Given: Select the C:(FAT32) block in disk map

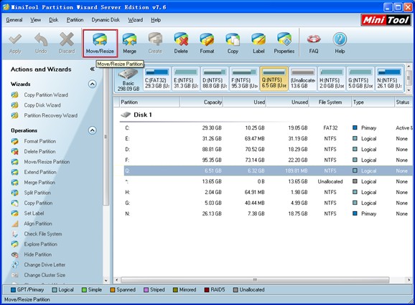Looking at the screenshot, I should pyautogui.click(x=157, y=79).
